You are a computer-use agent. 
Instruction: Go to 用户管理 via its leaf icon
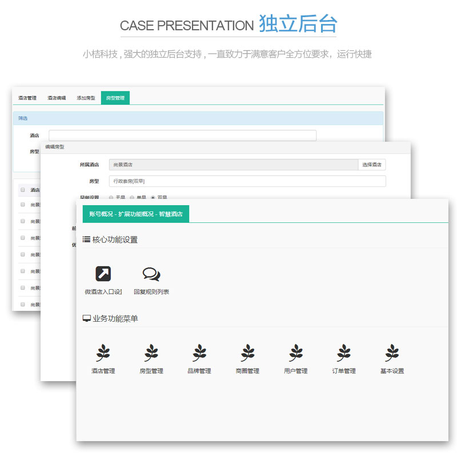point(296,353)
